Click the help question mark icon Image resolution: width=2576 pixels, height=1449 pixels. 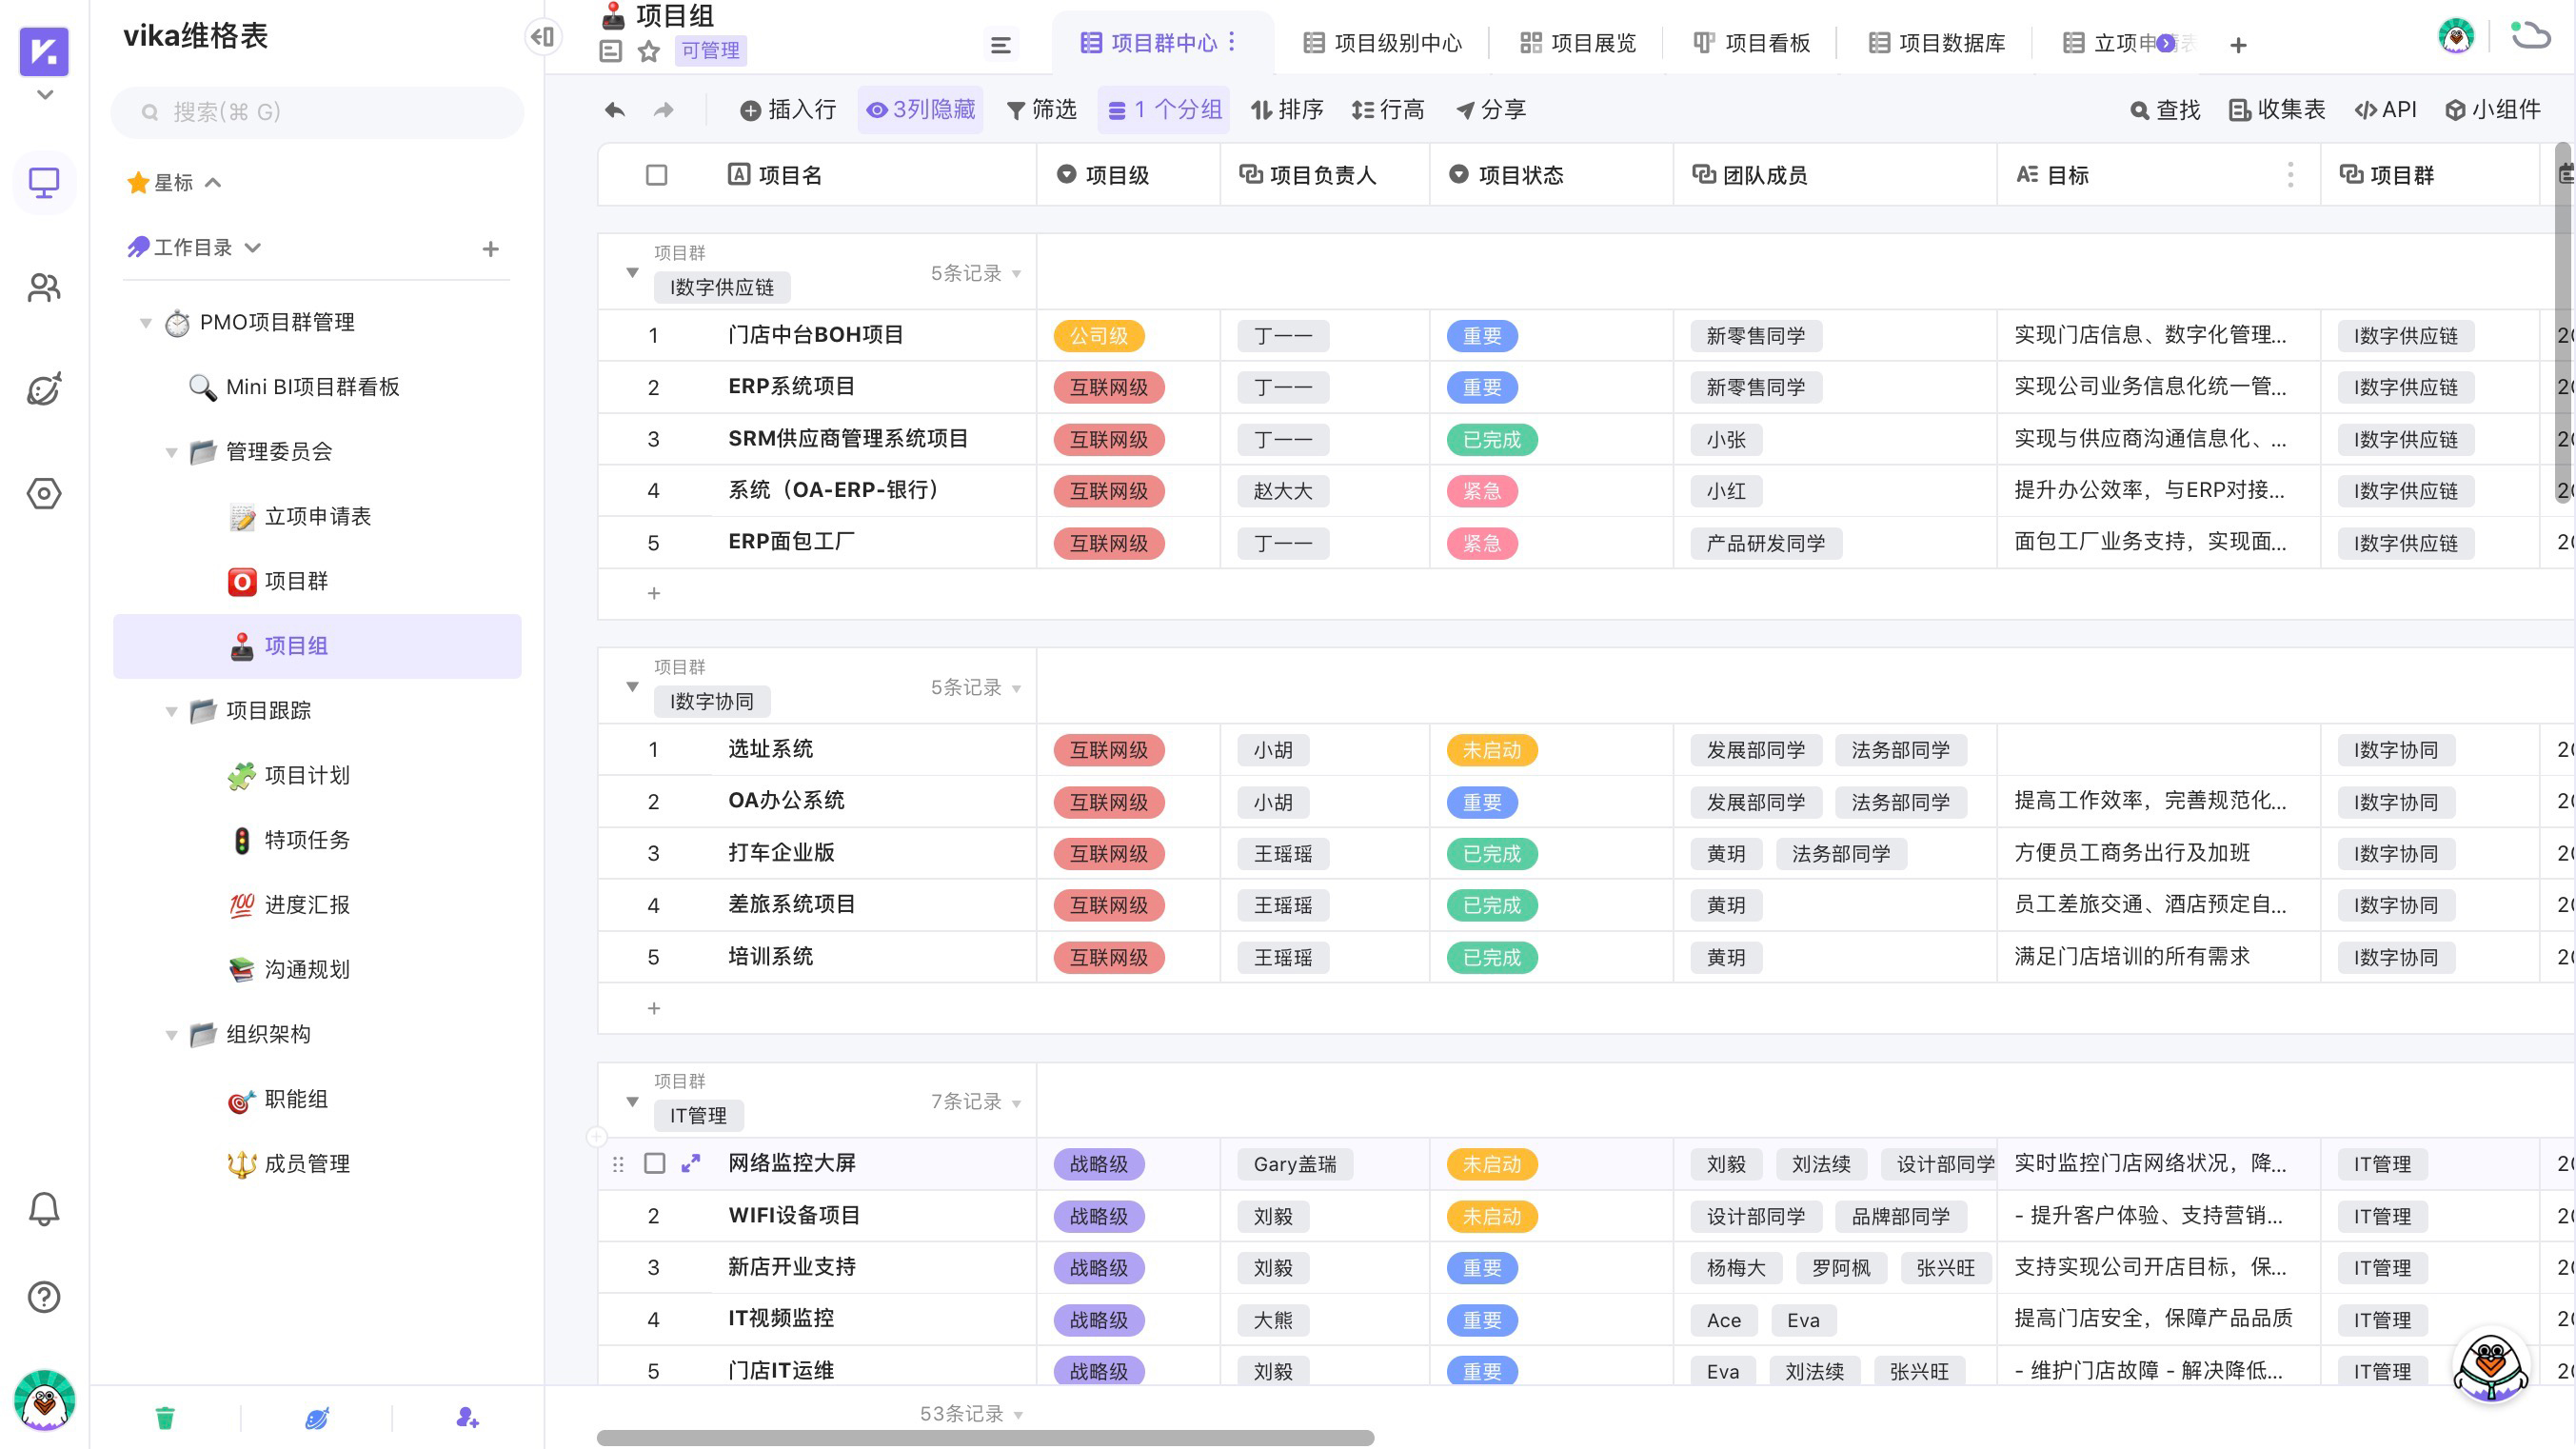click(x=44, y=1297)
